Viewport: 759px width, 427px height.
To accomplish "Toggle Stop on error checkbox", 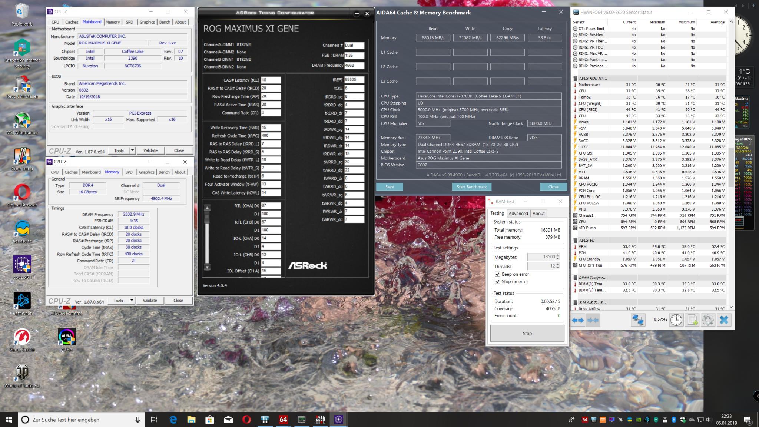I will tap(497, 282).
